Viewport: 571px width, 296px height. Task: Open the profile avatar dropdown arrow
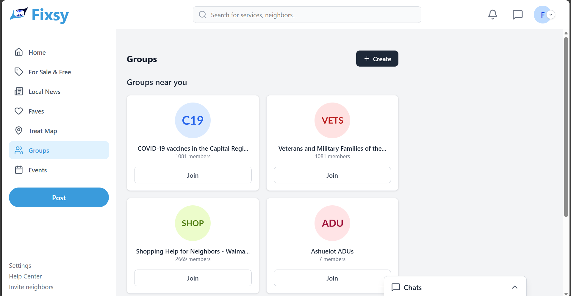[x=551, y=15]
